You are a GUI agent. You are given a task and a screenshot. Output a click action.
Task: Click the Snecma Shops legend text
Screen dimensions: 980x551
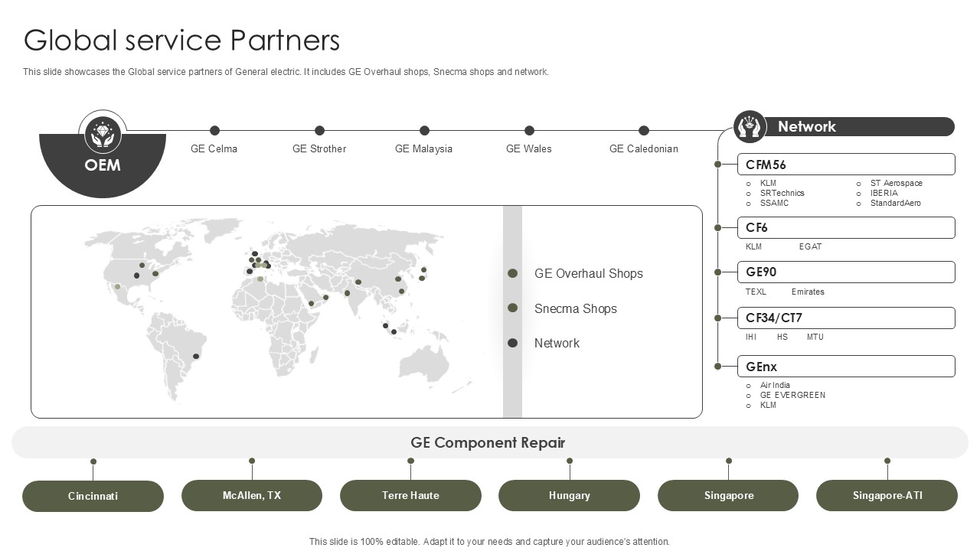click(x=576, y=308)
